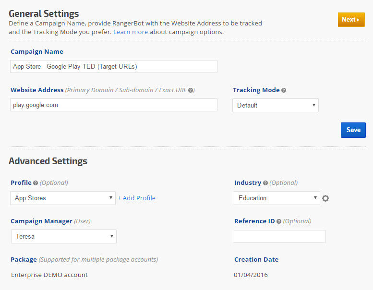Click the Tracking Mode help icon
373x290 pixels.
[x=284, y=90]
